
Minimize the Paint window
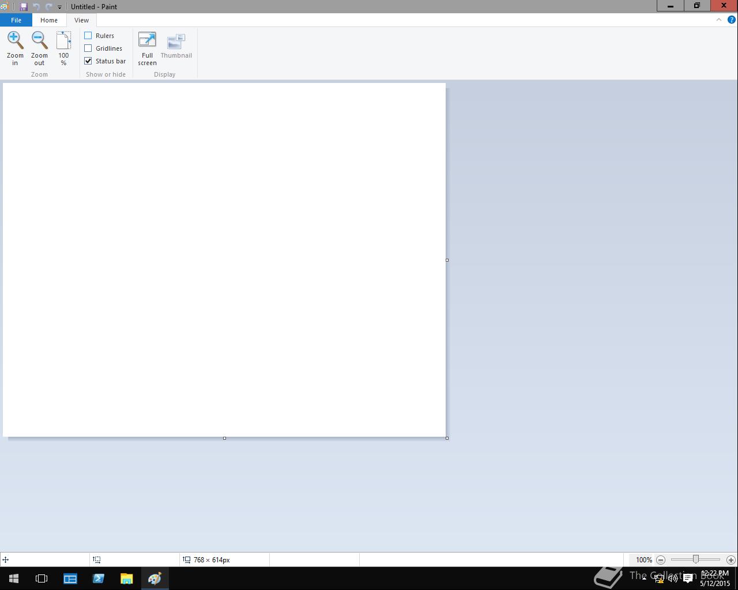tap(670, 6)
